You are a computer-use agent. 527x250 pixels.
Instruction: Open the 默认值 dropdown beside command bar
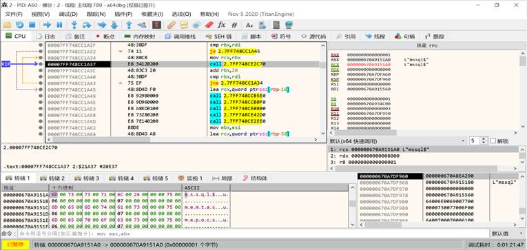[507, 233]
